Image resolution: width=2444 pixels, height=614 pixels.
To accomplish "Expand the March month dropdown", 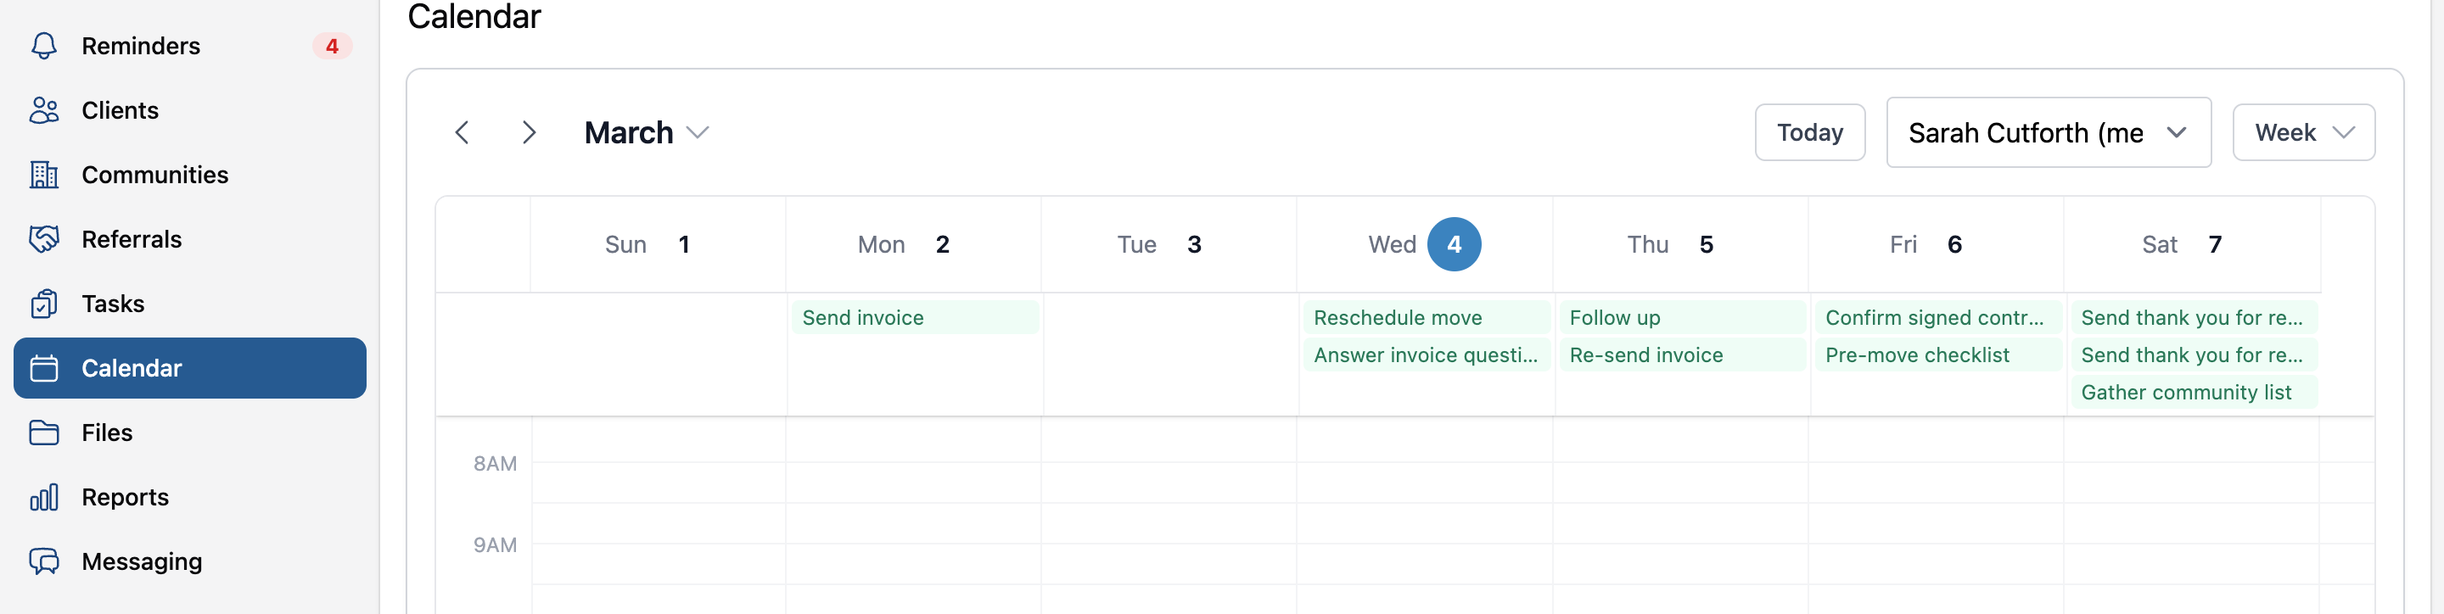I will 646,132.
